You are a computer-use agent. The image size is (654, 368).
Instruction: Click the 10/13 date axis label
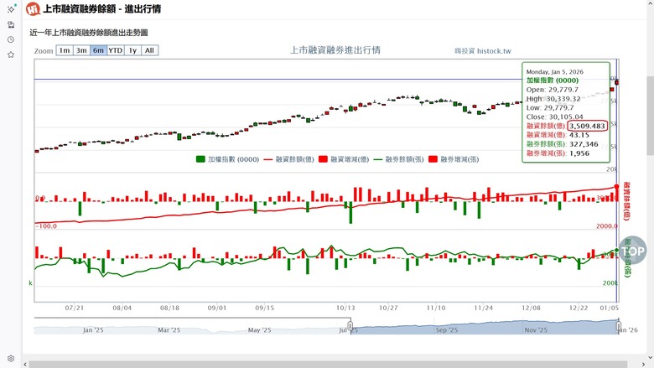pos(345,308)
